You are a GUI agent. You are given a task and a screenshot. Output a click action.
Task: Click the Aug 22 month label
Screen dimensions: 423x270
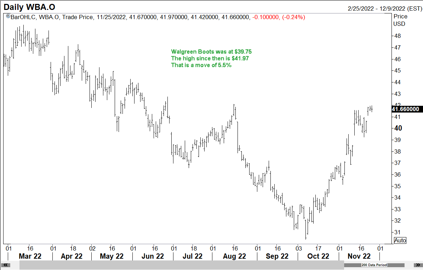234,256
